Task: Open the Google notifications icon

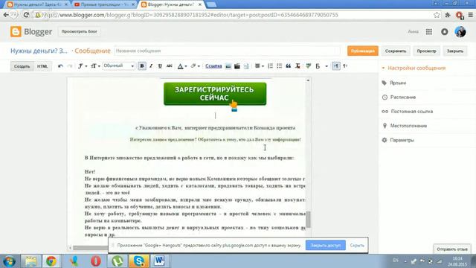Action: 445,31
